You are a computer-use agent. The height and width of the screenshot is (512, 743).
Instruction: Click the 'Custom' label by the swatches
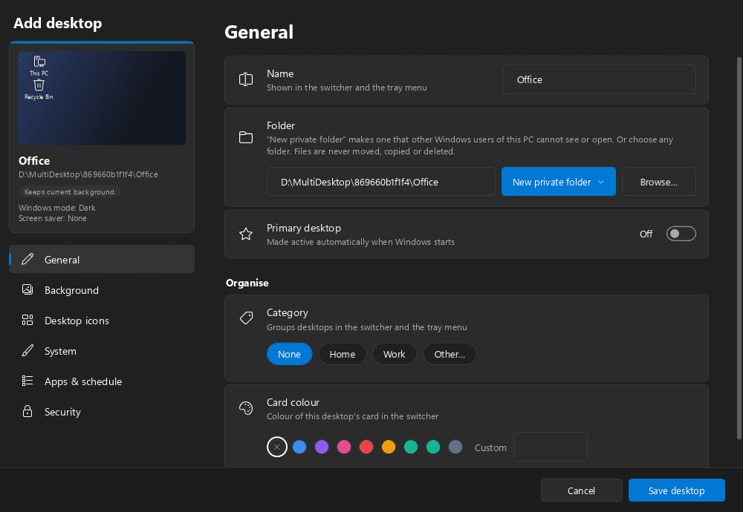(x=490, y=447)
